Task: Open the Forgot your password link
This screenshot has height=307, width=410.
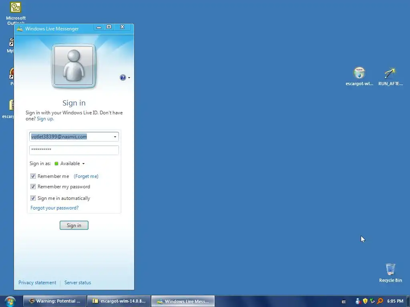Action: click(x=54, y=208)
